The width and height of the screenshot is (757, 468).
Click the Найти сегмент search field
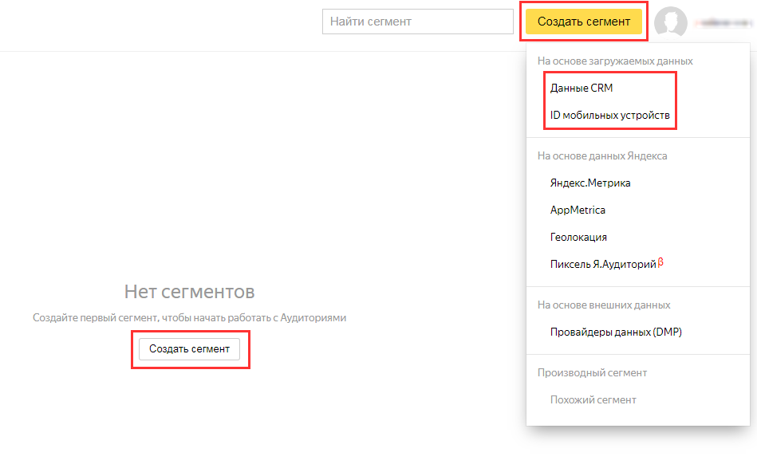click(x=417, y=22)
